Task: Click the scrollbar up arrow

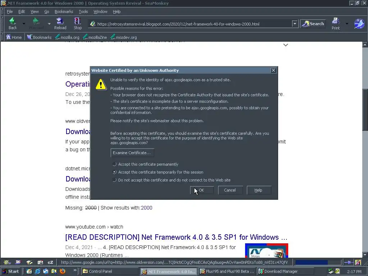Action: (x=365, y=44)
